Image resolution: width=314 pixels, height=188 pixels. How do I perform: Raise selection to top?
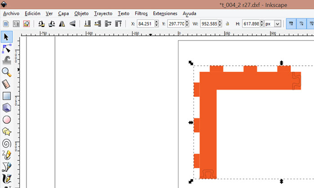pyautogui.click(x=118, y=24)
